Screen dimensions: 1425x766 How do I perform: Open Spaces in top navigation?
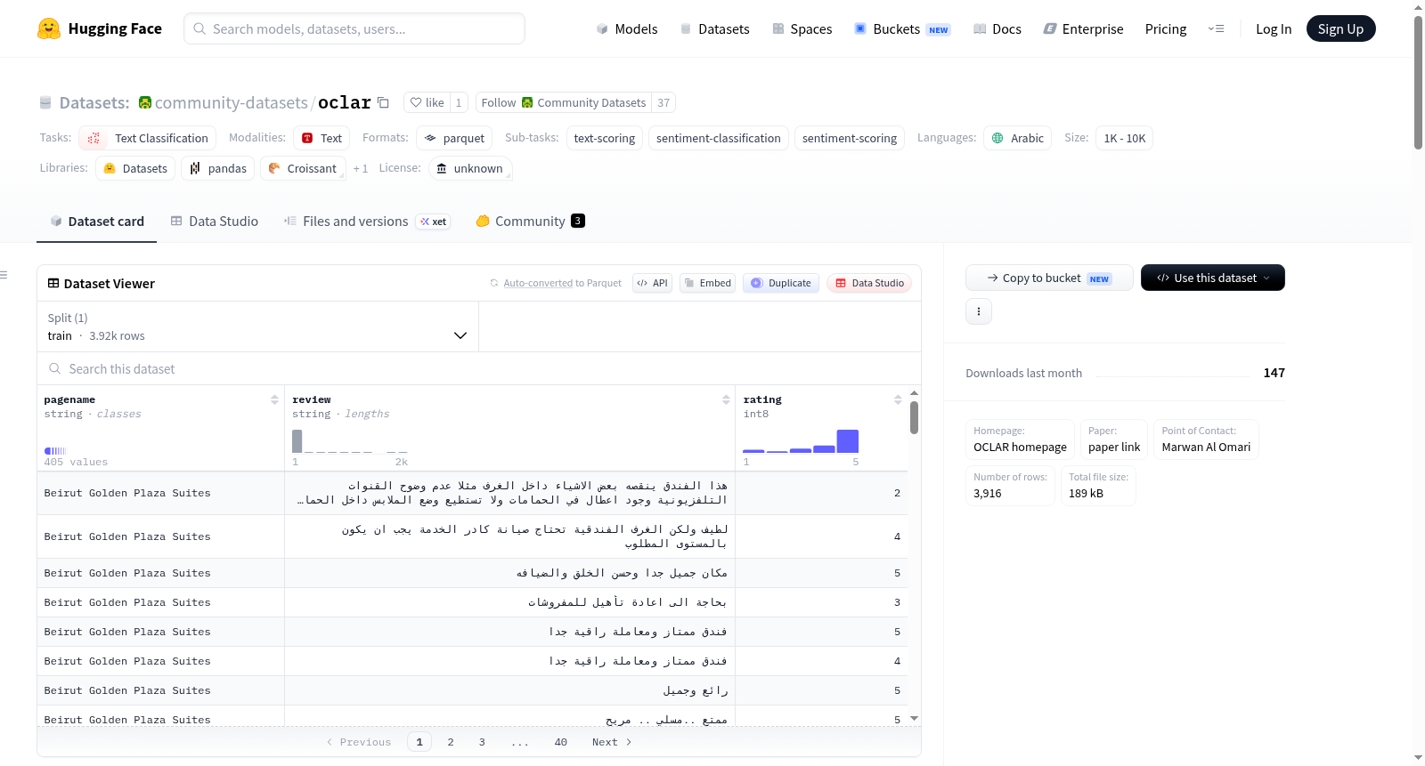tap(802, 28)
